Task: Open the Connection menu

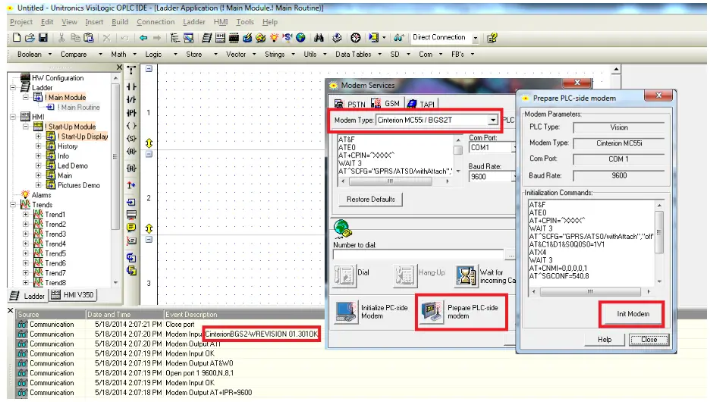Action: [156, 22]
